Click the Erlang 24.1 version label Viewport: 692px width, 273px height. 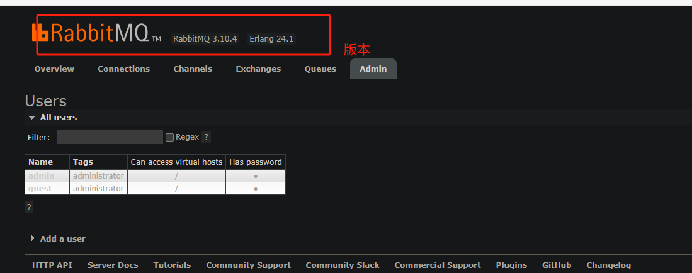271,39
